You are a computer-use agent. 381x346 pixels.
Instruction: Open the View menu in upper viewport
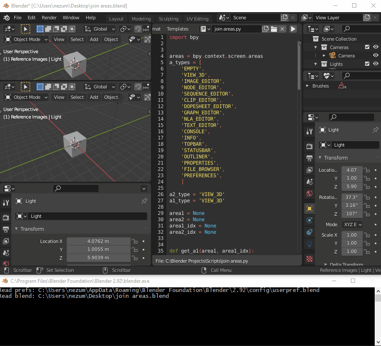click(59, 39)
